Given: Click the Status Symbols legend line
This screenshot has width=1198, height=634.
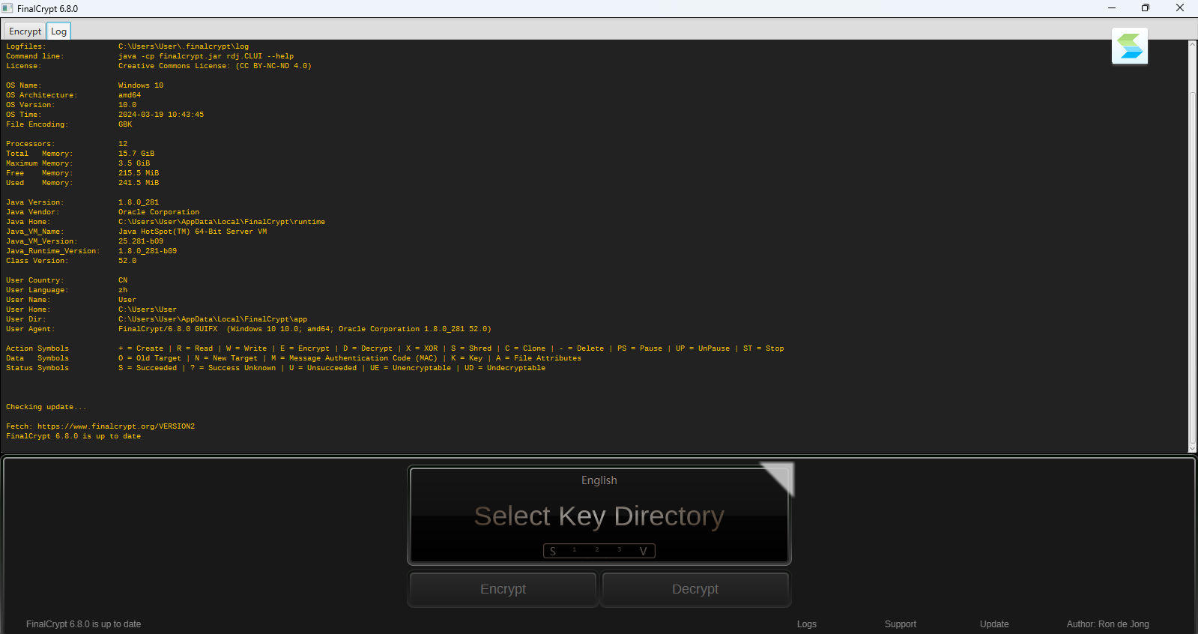Looking at the screenshot, I should coord(276,368).
